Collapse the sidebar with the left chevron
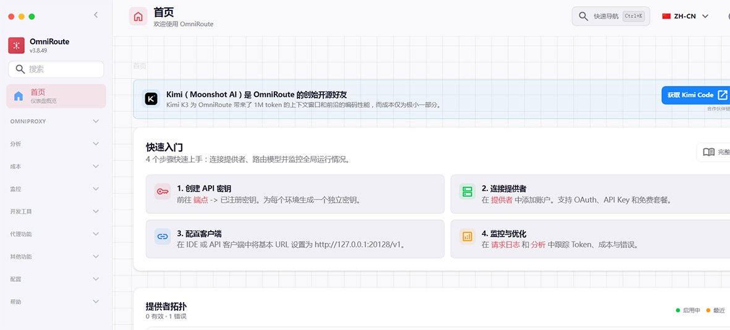 pyautogui.click(x=96, y=15)
